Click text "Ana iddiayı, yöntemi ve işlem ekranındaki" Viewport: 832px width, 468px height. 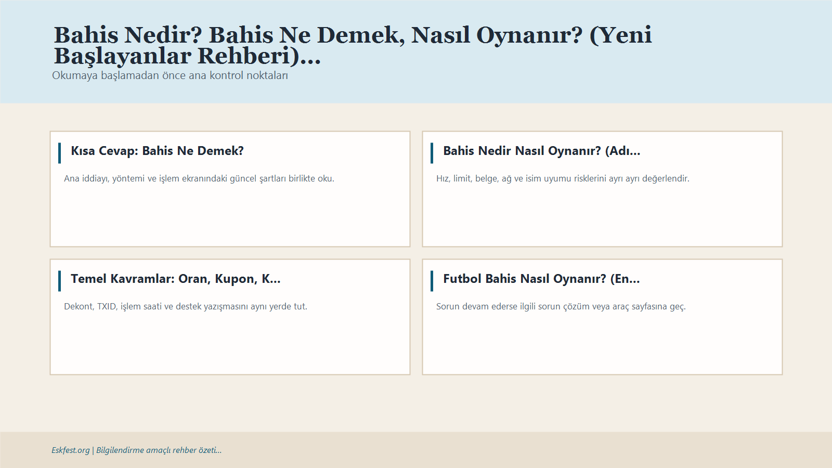(146, 178)
